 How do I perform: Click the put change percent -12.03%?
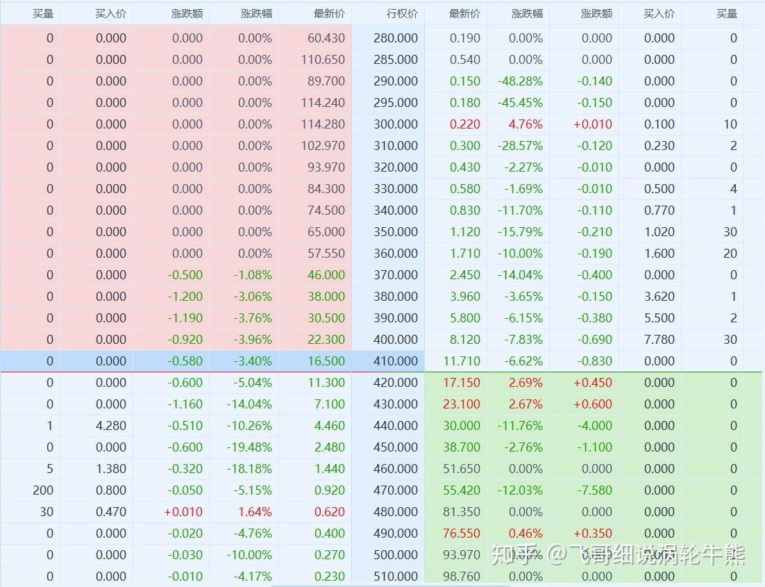coord(519,490)
